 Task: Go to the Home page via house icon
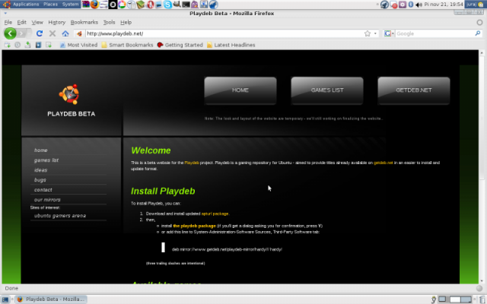click(65, 33)
